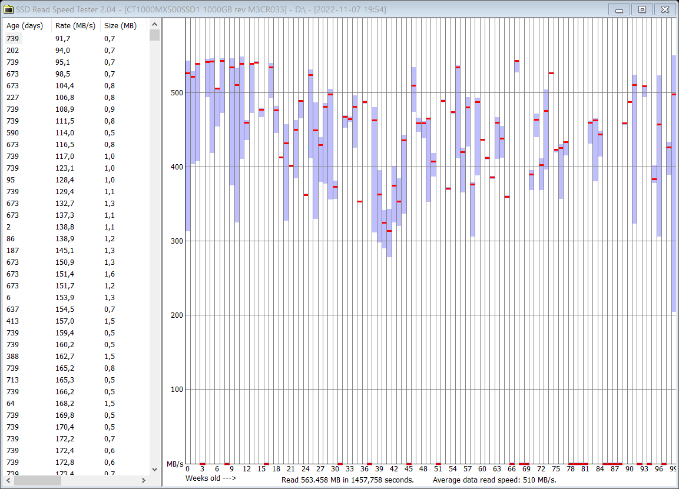Select the row with age 95
679x489 pixels.
[76, 179]
